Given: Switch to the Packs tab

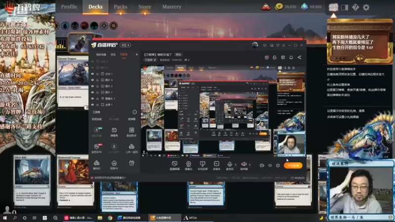Looking at the screenshot, I should click(x=120, y=7).
